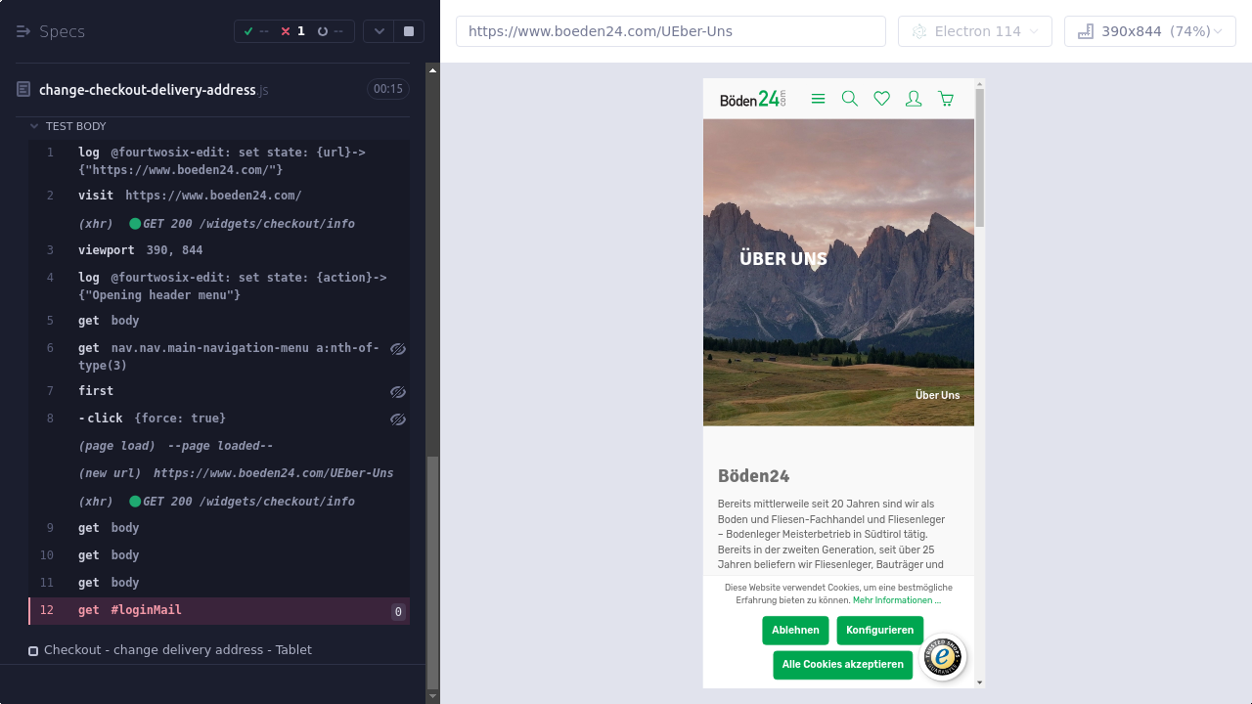Open the user account icon

coord(914,99)
